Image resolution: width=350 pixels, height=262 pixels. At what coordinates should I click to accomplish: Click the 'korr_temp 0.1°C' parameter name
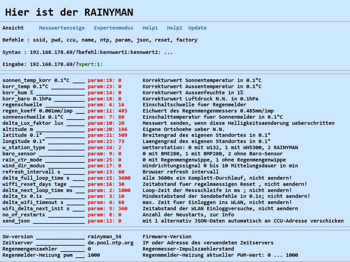click(x=25, y=86)
